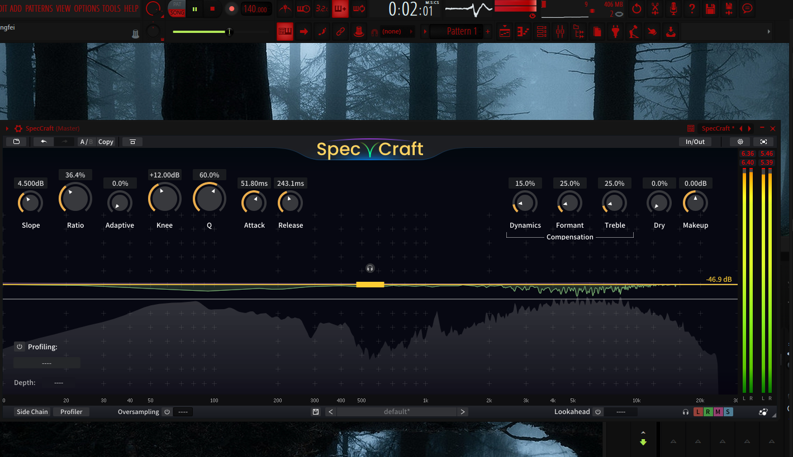Open the Profiler panel
Image resolution: width=793 pixels, height=457 pixels.
tap(72, 412)
